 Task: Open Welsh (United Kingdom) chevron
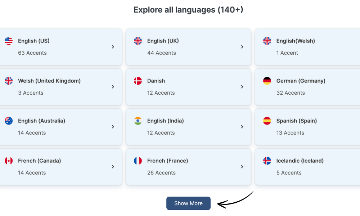coord(113,87)
